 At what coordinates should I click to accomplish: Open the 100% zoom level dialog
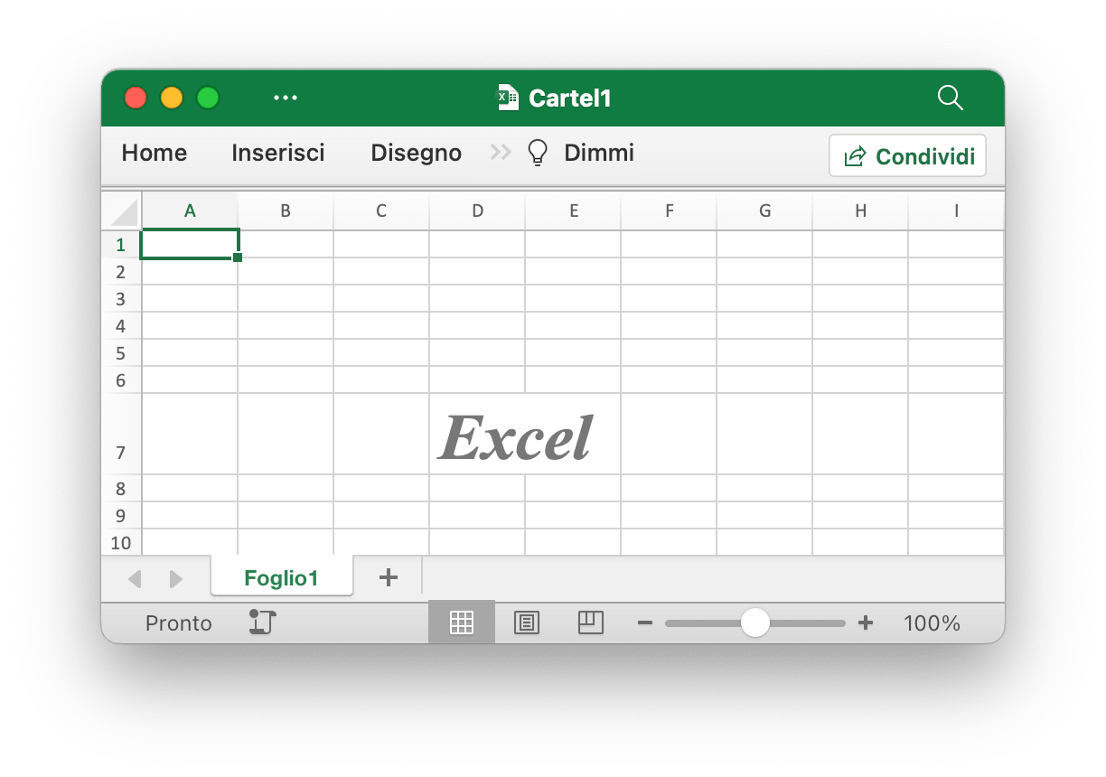[x=932, y=623]
